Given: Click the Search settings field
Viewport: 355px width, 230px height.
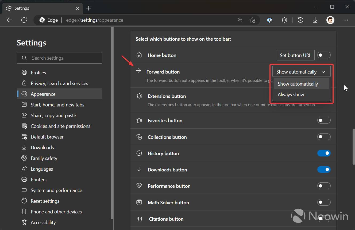Looking at the screenshot, I should pyautogui.click(x=59, y=58).
